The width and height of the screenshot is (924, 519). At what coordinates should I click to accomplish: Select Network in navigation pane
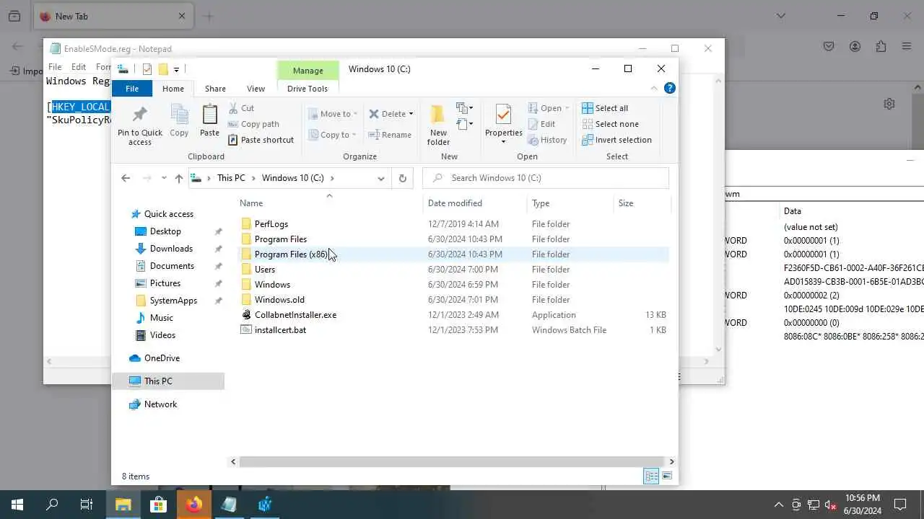160,404
